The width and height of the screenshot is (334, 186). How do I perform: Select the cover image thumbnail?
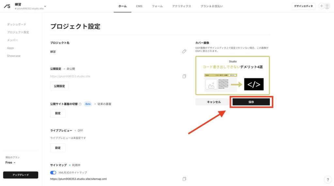point(233,76)
